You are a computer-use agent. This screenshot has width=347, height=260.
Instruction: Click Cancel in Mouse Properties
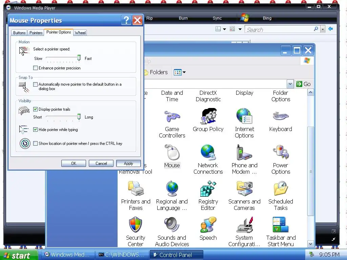(101, 164)
